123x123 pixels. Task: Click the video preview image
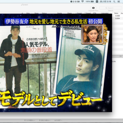pyautogui.click(x=56, y=63)
